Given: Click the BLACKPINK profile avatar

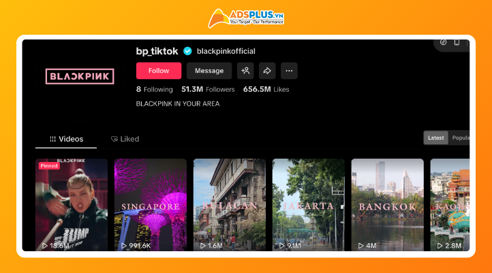Looking at the screenshot, I should pyautogui.click(x=80, y=76).
